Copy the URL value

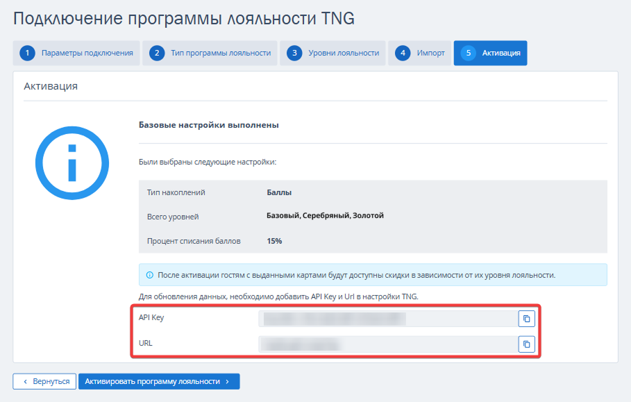pyautogui.click(x=526, y=344)
